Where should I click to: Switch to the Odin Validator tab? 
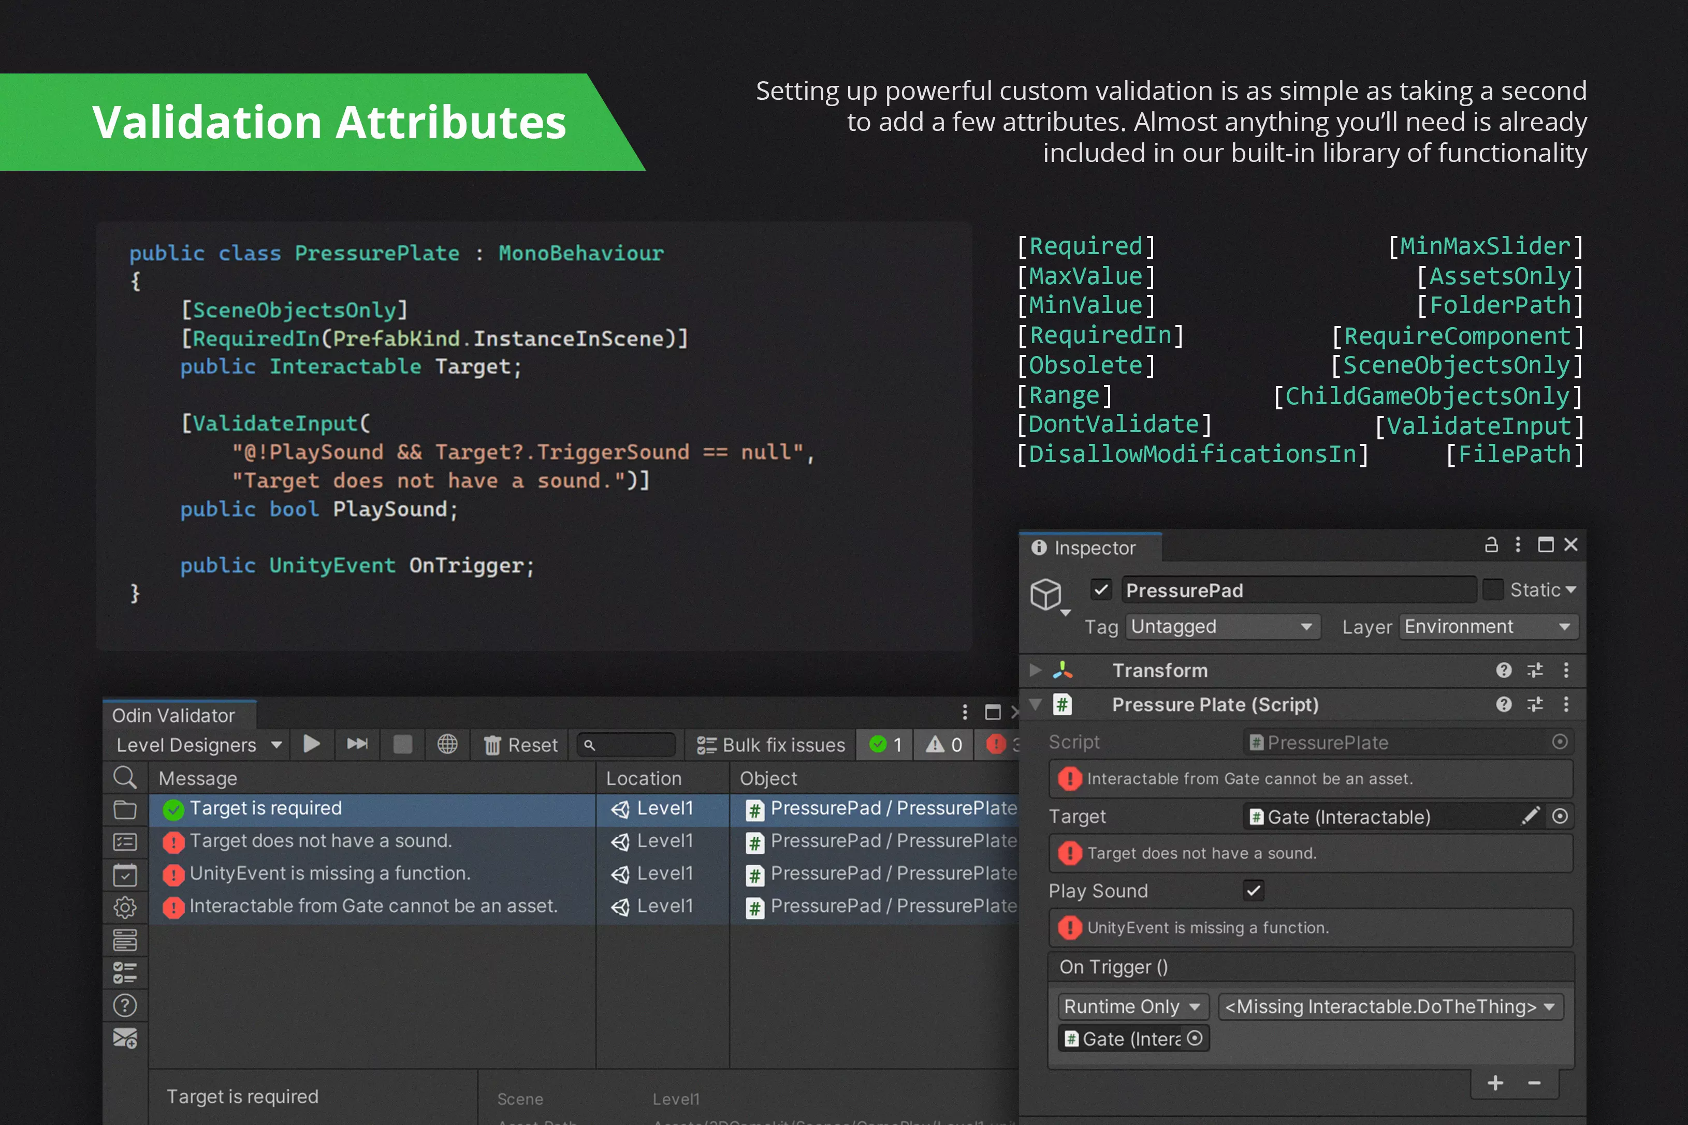click(180, 715)
